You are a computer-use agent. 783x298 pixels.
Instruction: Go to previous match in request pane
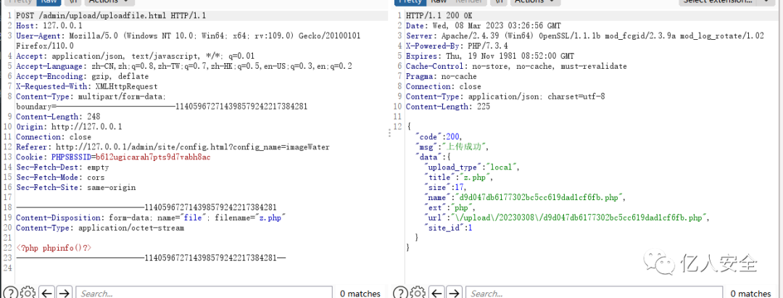(x=47, y=293)
